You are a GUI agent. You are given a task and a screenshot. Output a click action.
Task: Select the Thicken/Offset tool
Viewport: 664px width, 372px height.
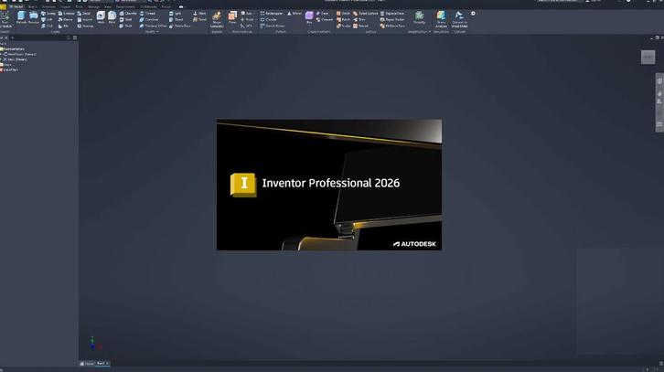coord(154,26)
